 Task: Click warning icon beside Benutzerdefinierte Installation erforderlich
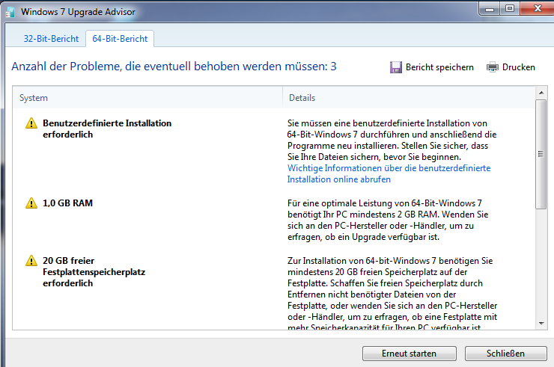pyautogui.click(x=31, y=123)
